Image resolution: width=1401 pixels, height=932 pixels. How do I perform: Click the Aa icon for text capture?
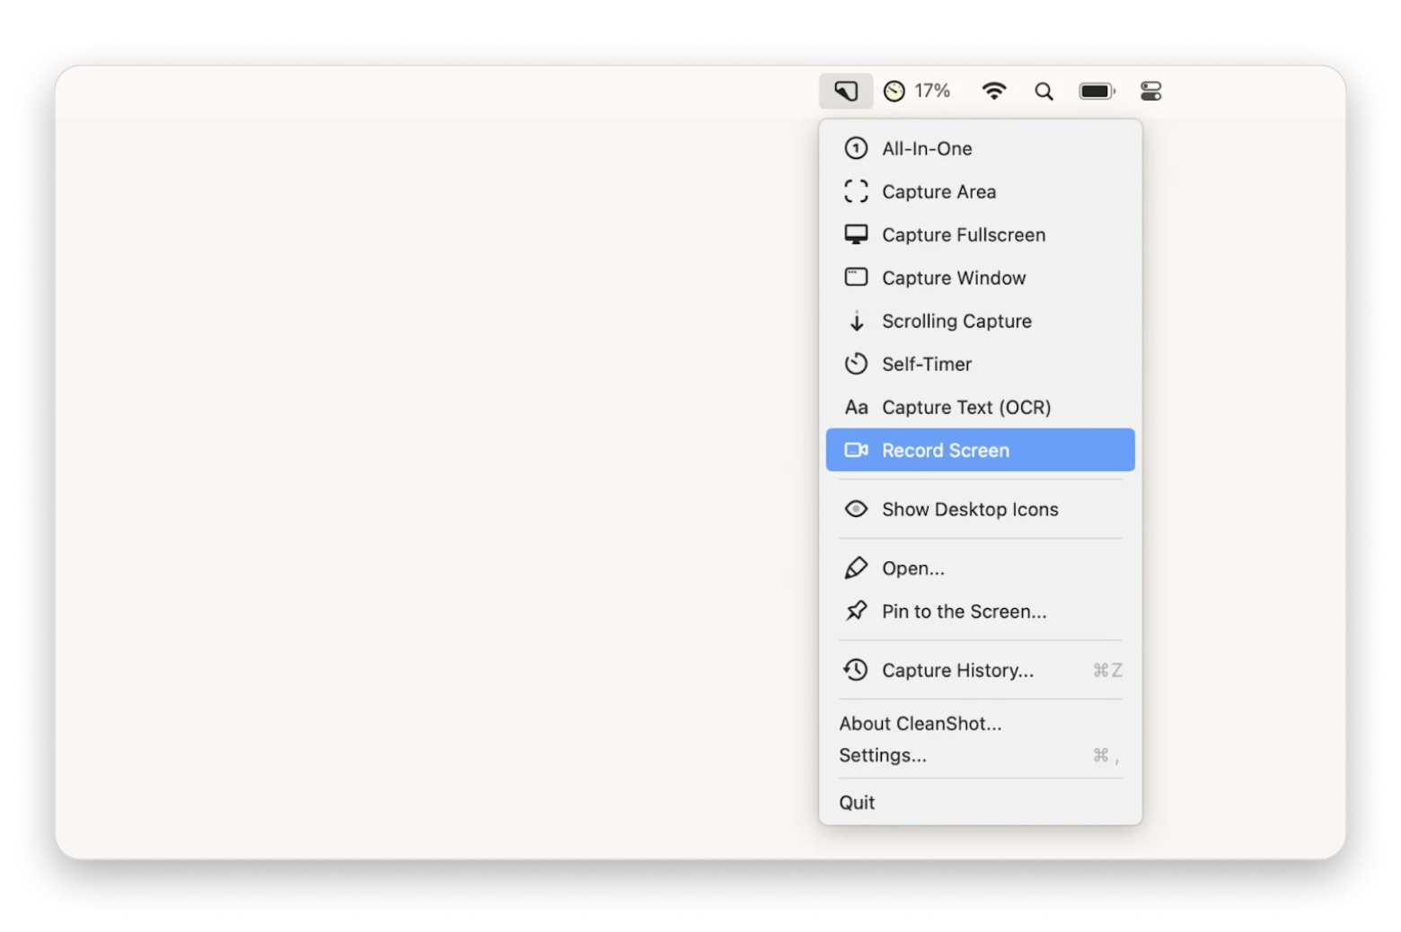(856, 408)
